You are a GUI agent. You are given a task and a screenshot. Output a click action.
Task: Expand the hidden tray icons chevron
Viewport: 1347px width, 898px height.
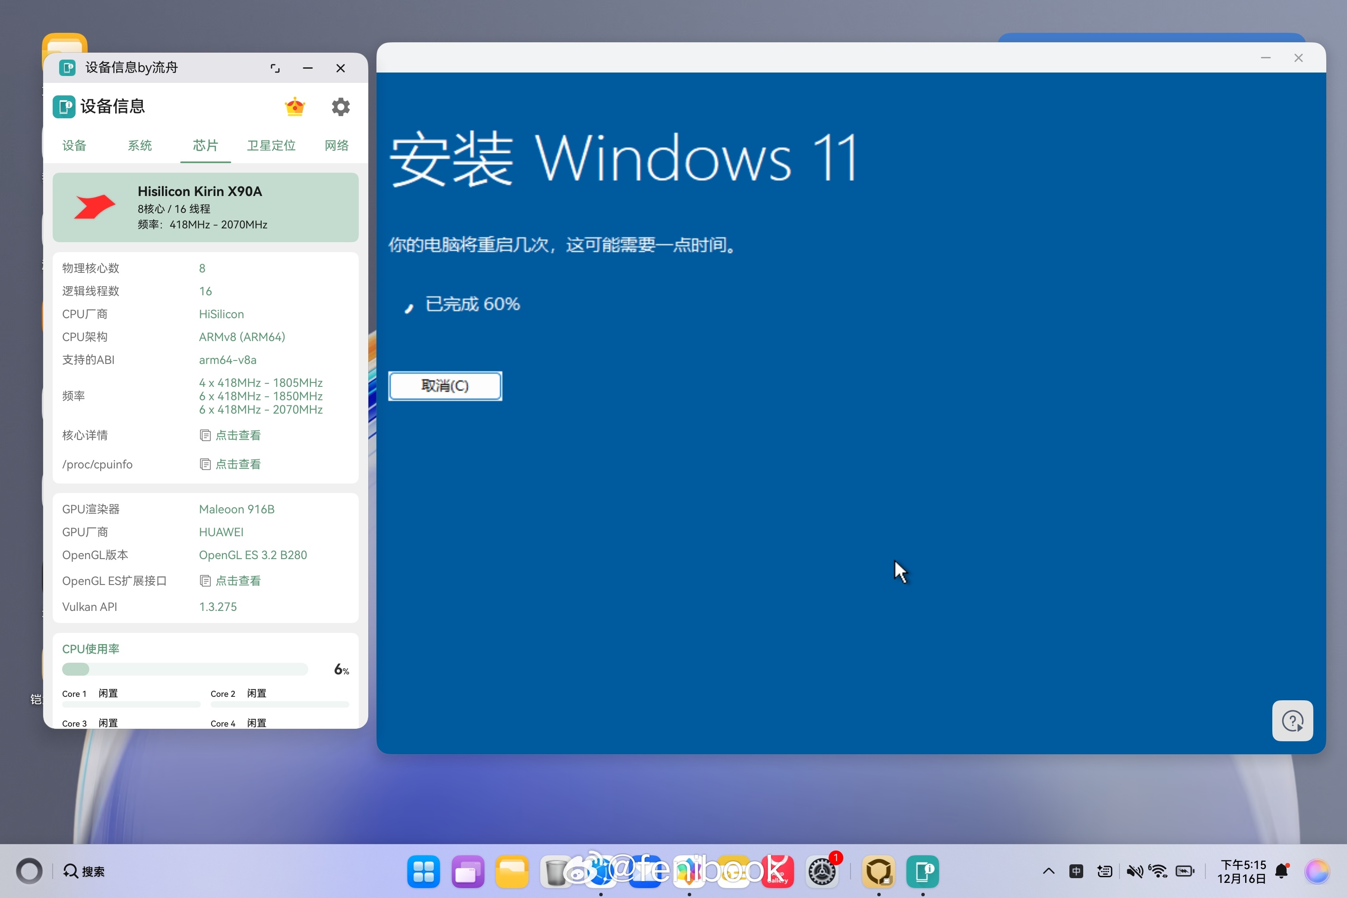[1049, 871]
